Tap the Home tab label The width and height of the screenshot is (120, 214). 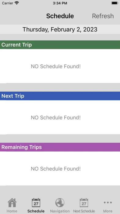(x=12, y=211)
